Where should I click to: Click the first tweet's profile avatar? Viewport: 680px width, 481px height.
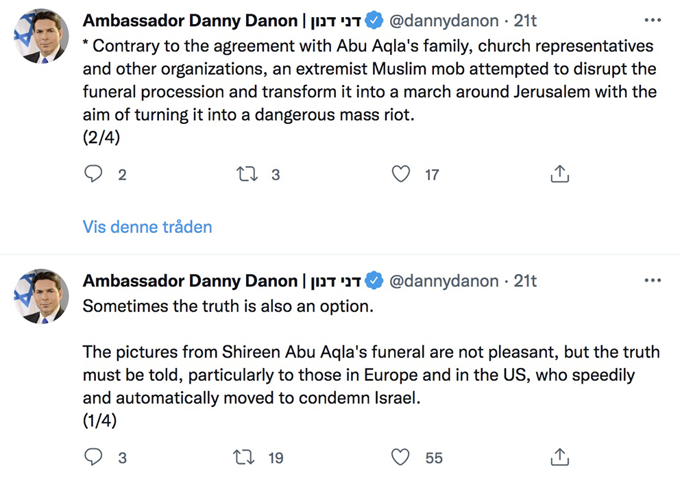[x=42, y=36]
